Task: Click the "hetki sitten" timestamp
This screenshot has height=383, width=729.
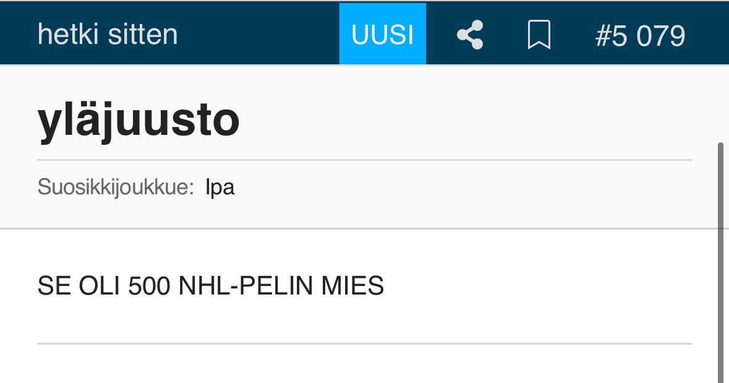Action: point(108,35)
